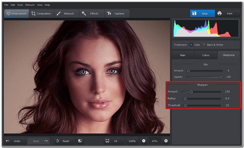The height and width of the screenshot is (148, 244).
Task: Select the Color treatment radio button
Action: (191, 45)
